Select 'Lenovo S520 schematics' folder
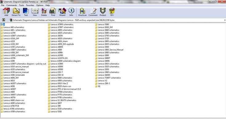Viewport: 226px width, 119px height. tap(60, 109)
